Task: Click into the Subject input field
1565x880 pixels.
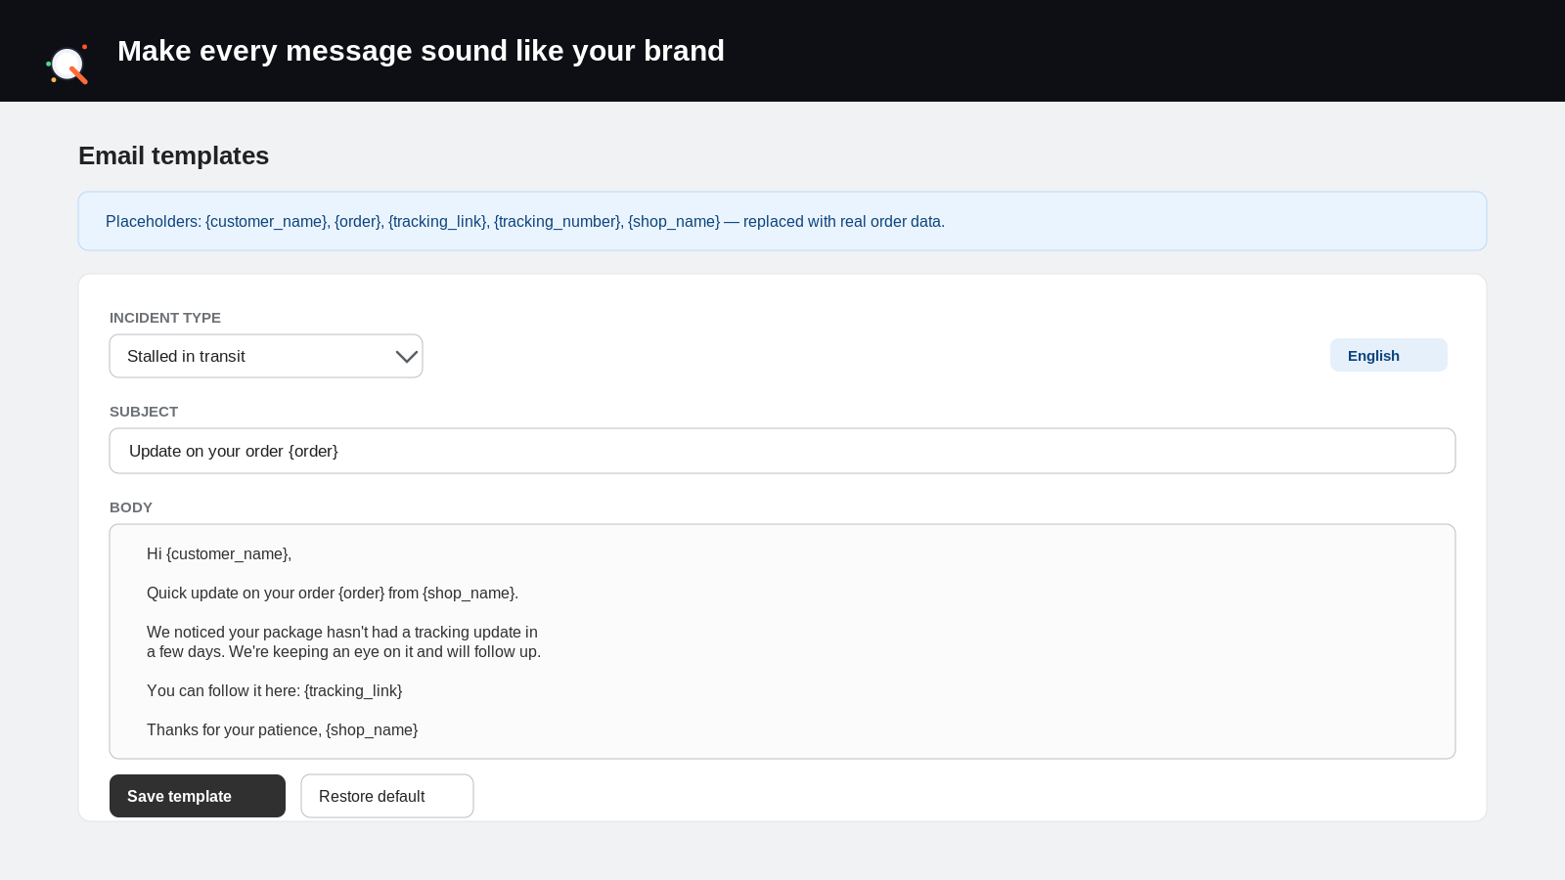Action: point(782,451)
